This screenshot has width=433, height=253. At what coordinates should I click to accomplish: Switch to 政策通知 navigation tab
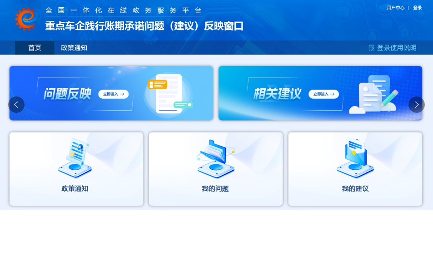click(74, 48)
